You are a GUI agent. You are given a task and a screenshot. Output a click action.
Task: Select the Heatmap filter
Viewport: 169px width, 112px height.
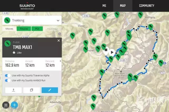tap(52, 29)
